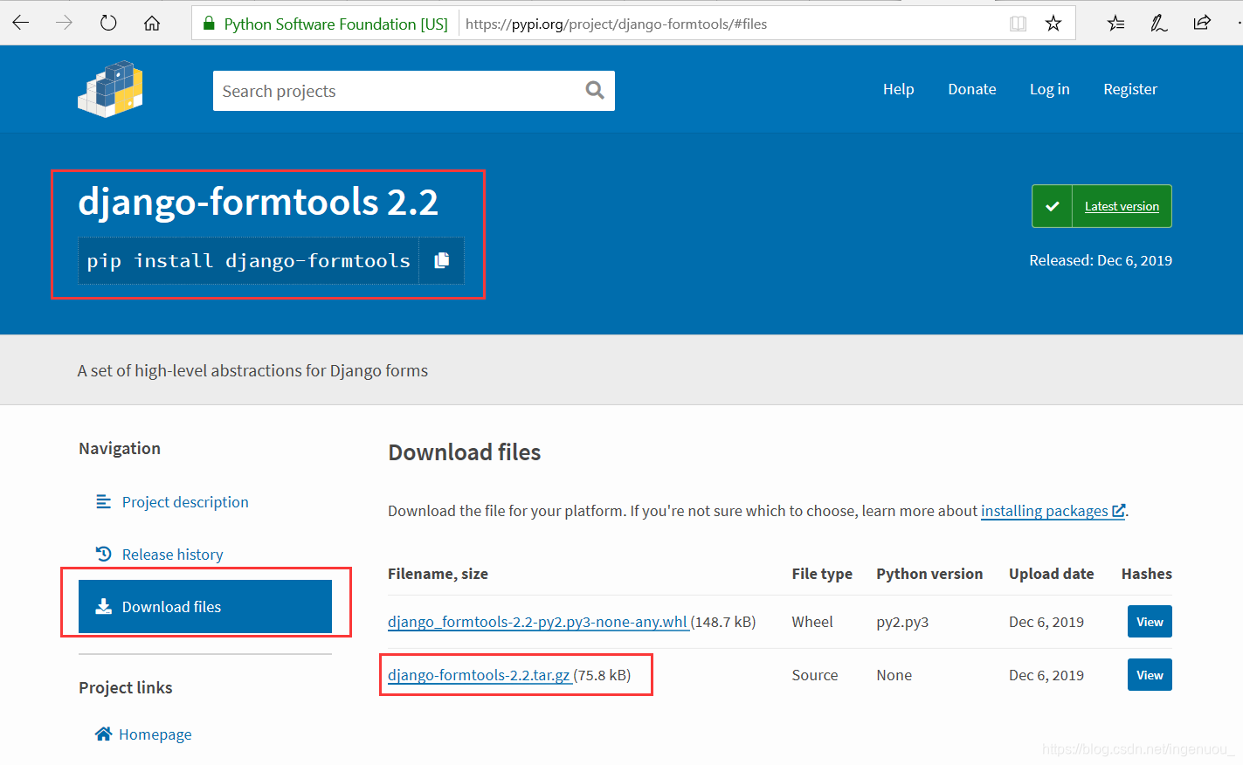Click the Filename, size column header
This screenshot has height=765, width=1243.
pyautogui.click(x=438, y=574)
